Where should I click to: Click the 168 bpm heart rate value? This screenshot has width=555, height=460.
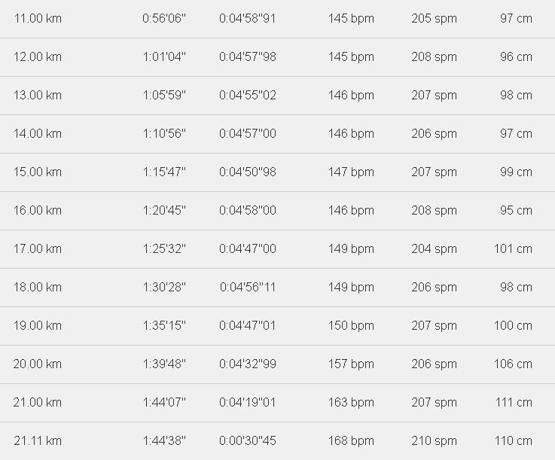350,440
